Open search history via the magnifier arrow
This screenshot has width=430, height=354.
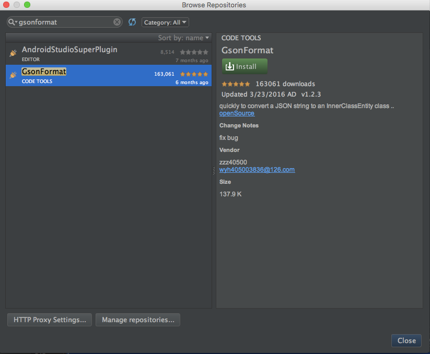(x=12, y=22)
